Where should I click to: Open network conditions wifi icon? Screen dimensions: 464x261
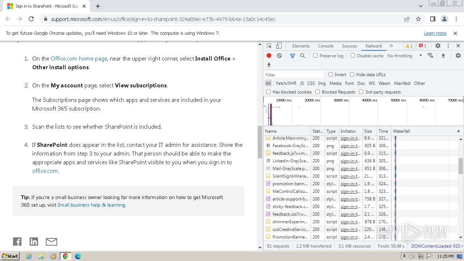pos(430,56)
